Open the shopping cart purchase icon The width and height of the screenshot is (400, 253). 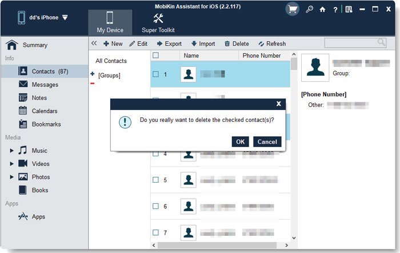(x=293, y=10)
